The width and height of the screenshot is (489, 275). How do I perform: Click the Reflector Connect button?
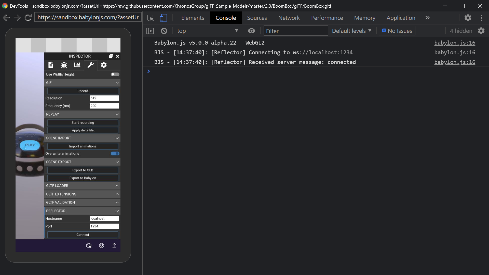pyautogui.click(x=83, y=235)
